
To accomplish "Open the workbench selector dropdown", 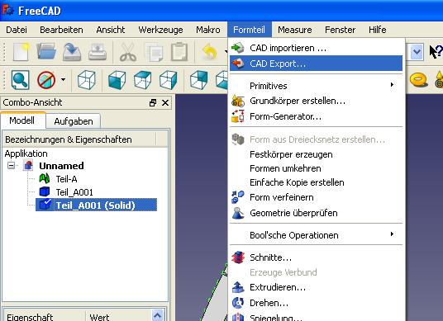I will [x=417, y=52].
